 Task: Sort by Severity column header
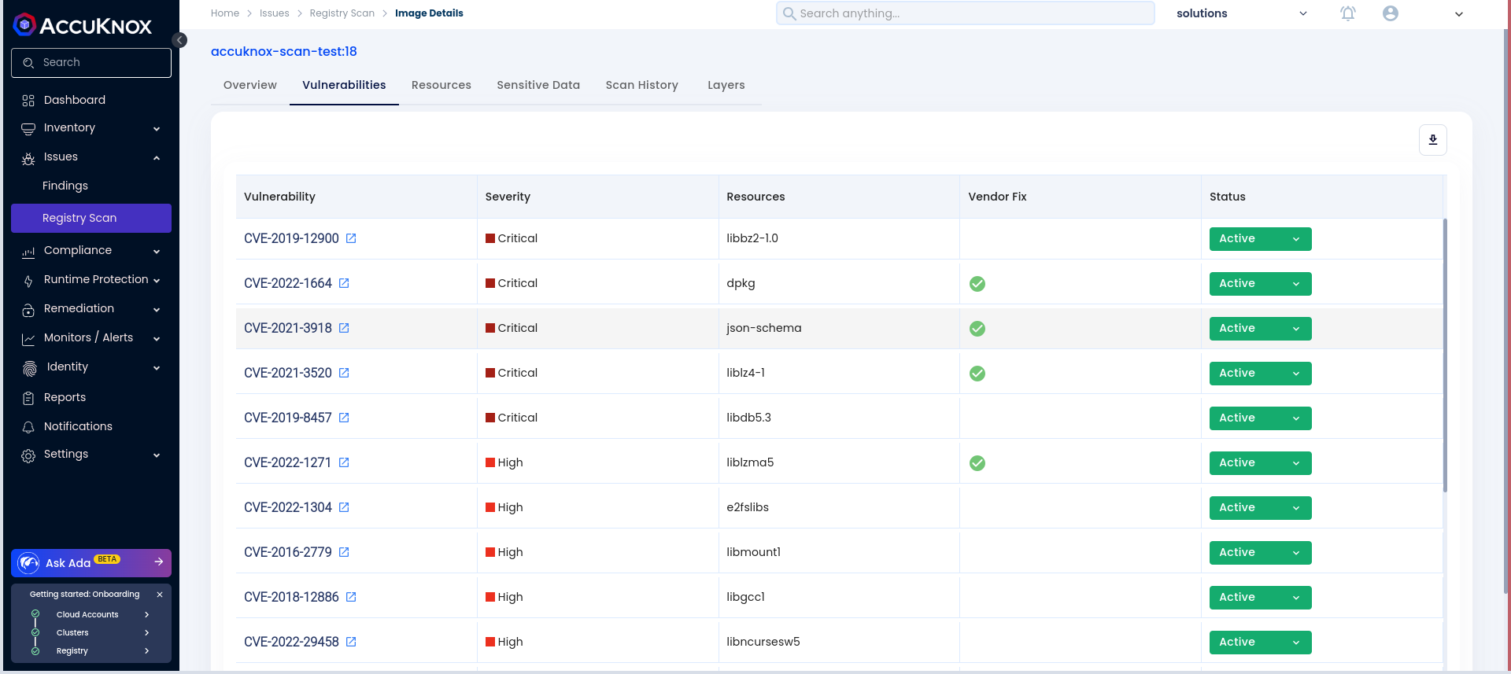[508, 197]
